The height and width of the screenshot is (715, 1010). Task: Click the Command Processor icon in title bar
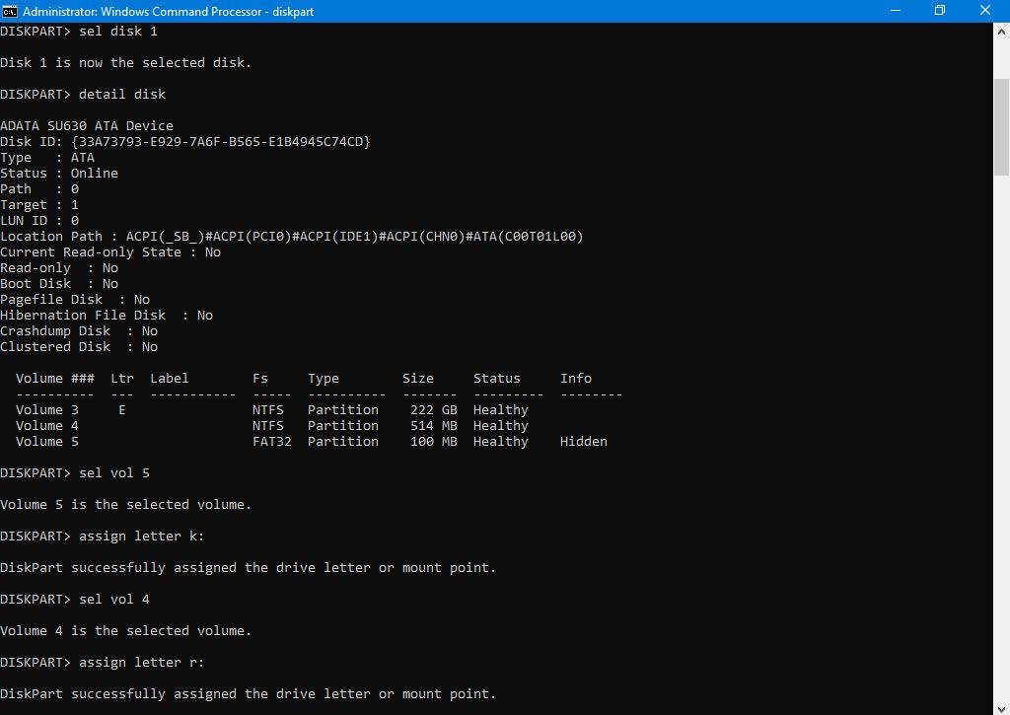[11, 10]
